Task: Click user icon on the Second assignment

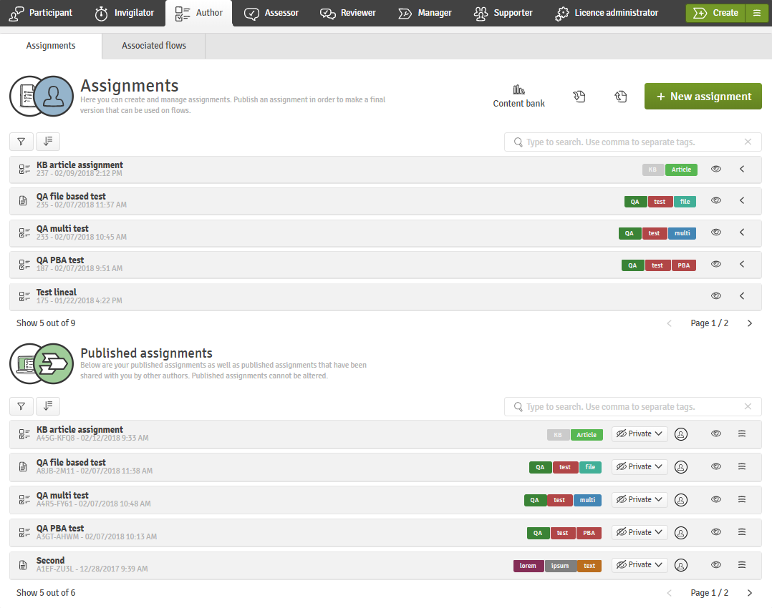Action: coord(681,565)
